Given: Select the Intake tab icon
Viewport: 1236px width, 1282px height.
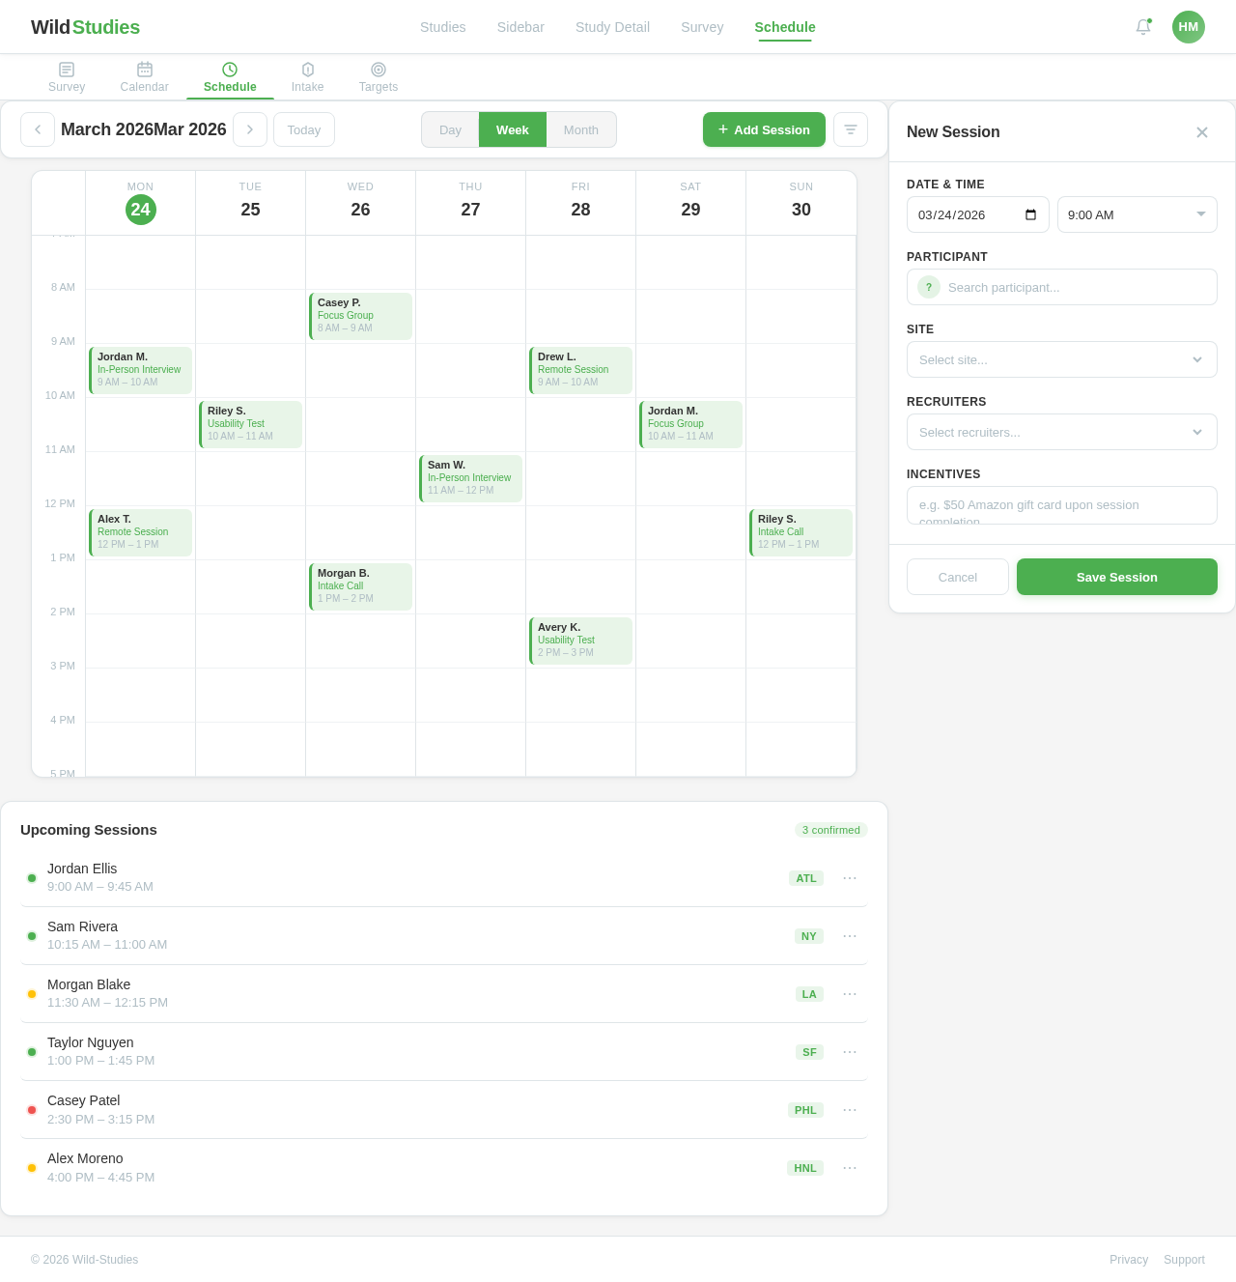Looking at the screenshot, I should coord(307,70).
